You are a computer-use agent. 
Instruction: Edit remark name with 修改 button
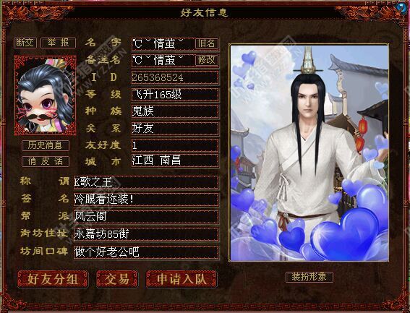(207, 60)
